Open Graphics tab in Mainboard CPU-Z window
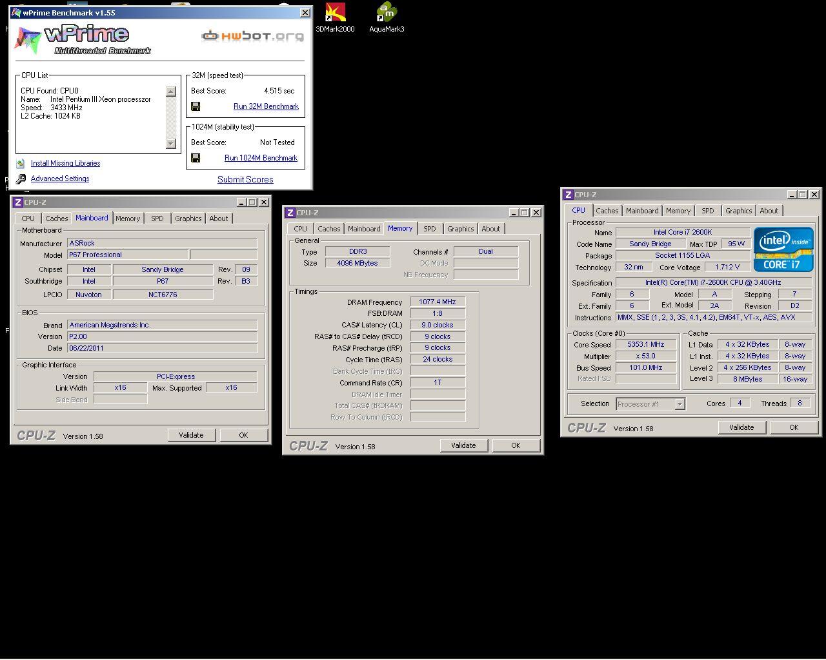Viewport: 826px width, 660px height. 188,218
